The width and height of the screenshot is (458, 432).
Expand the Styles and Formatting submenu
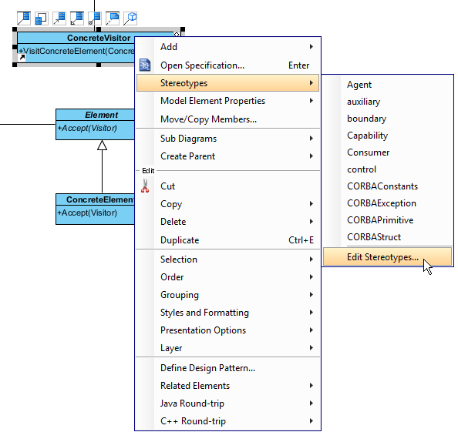pyautogui.click(x=227, y=313)
